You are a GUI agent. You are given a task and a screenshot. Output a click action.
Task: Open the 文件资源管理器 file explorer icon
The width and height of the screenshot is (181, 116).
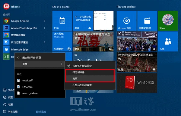click(x=5, y=90)
